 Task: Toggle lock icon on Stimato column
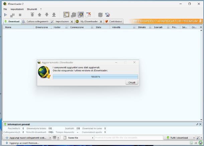click(x=150, y=27)
